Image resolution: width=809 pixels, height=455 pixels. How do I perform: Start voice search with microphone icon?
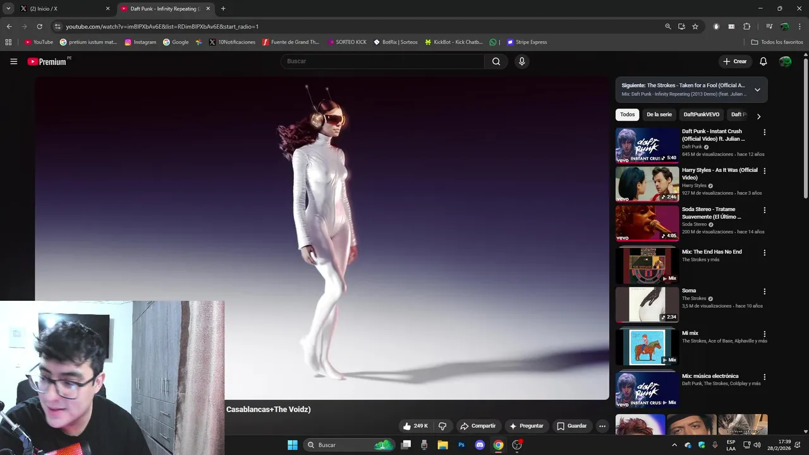coord(521,61)
